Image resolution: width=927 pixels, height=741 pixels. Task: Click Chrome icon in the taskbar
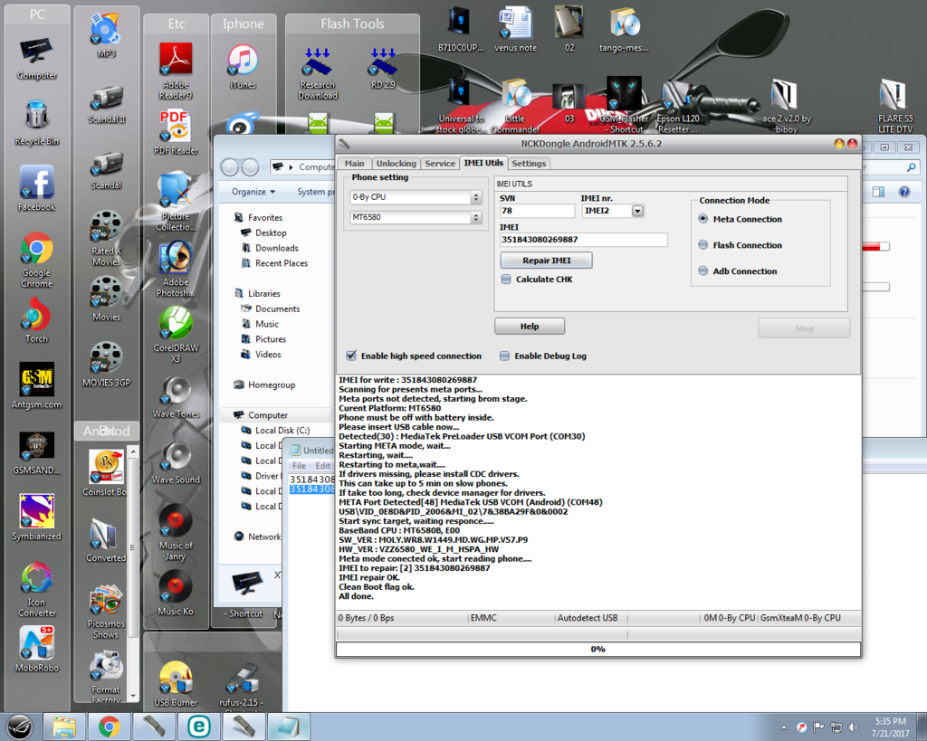pyautogui.click(x=110, y=726)
